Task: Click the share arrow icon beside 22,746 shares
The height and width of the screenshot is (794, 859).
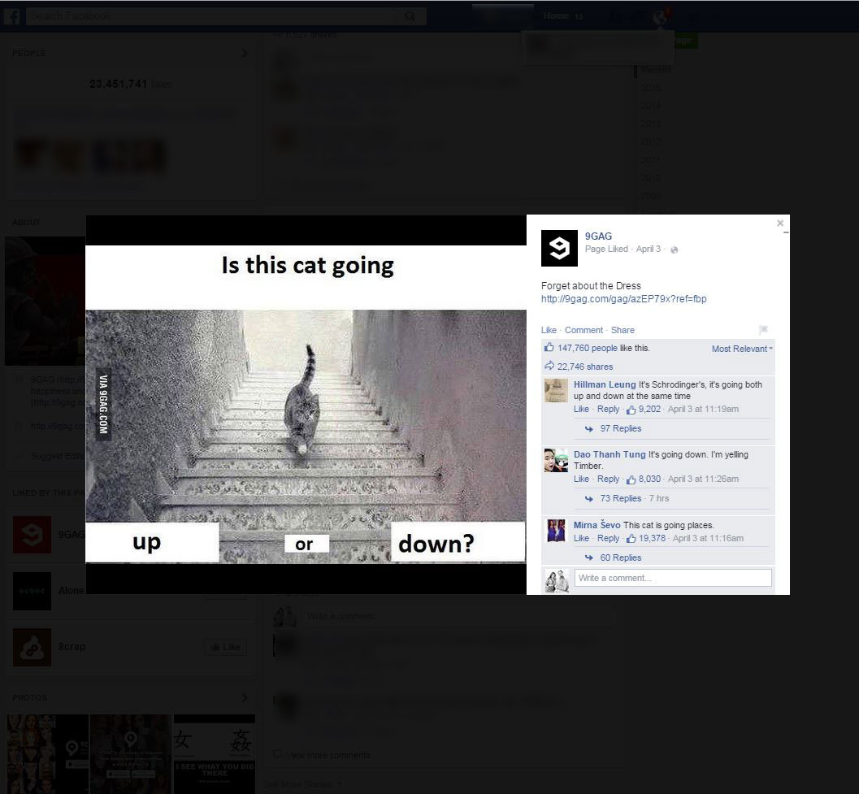Action: (x=548, y=366)
